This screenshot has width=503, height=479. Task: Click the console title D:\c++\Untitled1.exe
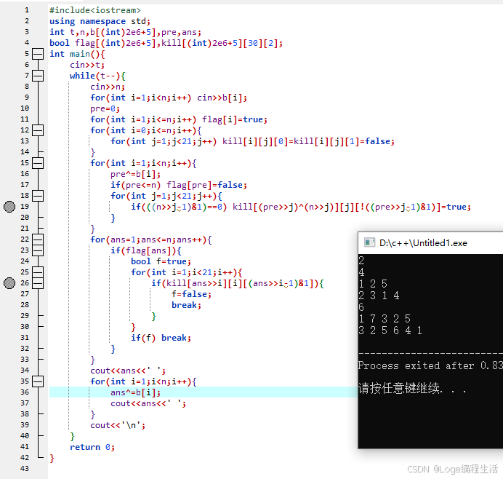point(423,243)
